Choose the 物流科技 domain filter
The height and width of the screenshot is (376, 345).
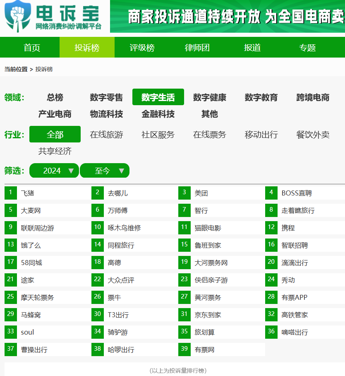coord(106,114)
